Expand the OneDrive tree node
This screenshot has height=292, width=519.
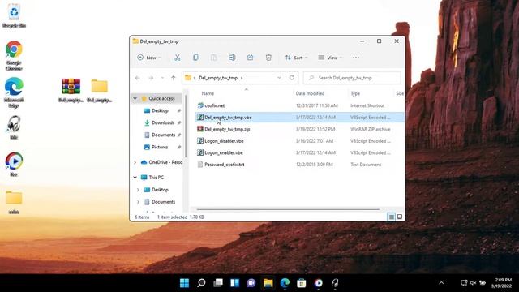coord(135,162)
